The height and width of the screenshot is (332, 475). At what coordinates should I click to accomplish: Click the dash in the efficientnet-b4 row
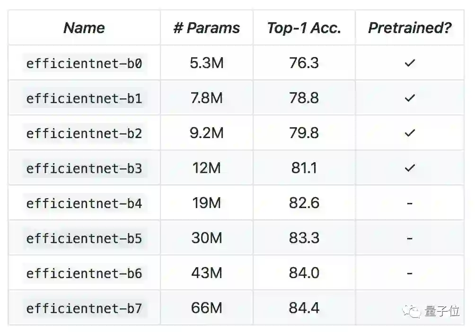coord(410,203)
